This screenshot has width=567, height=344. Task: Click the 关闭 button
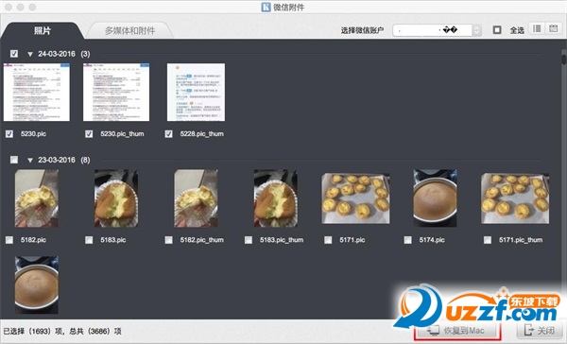pos(540,330)
